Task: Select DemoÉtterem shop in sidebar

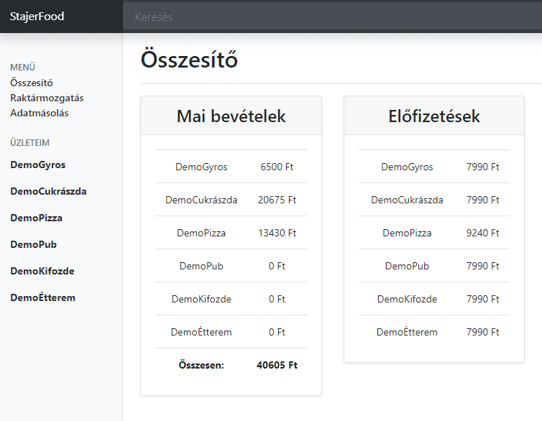Action: click(x=42, y=297)
